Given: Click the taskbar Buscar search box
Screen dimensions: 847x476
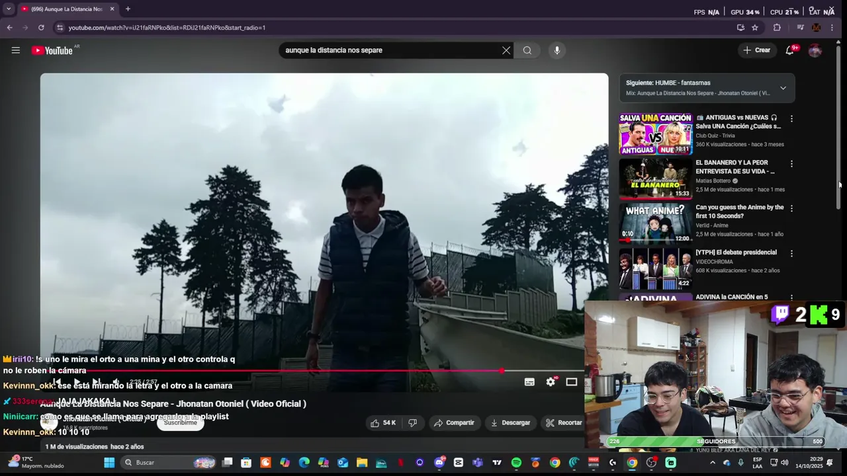Looking at the screenshot, I should [168, 463].
